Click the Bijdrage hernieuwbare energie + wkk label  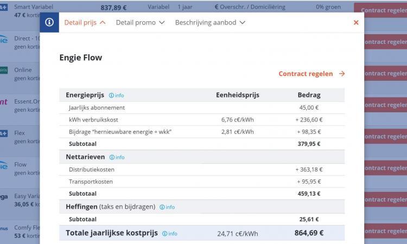[x=120, y=132]
